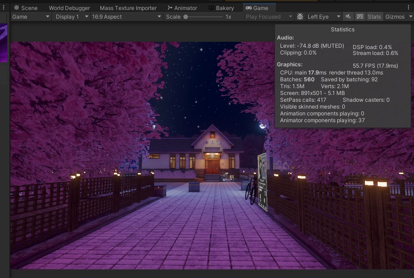Open the Mass Texture Importer tab

point(128,8)
